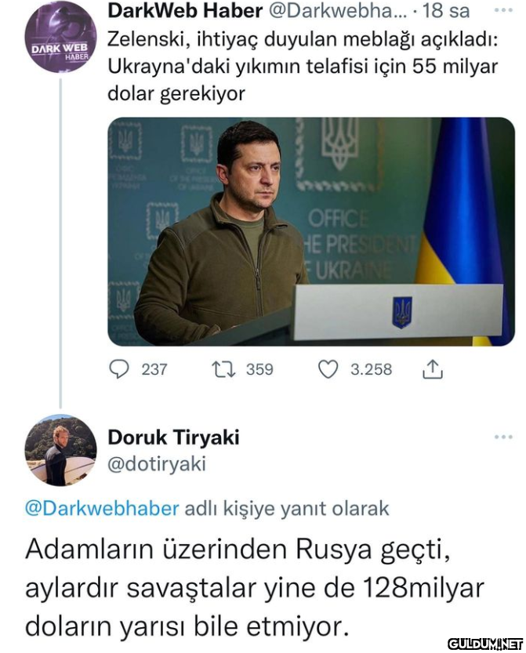Viewport: 526px width, 653px height.
Task: Expand the Zelenski press photo
Action: [310, 231]
